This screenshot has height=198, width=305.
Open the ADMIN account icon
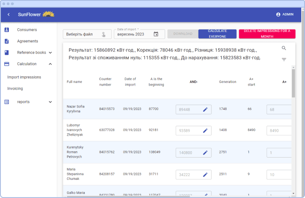point(278,14)
